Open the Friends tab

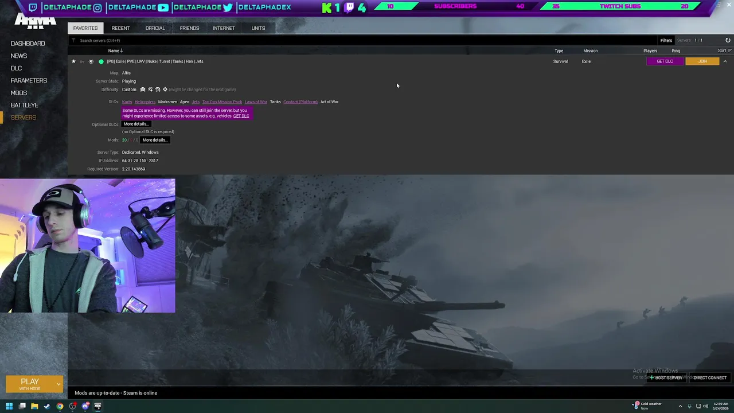click(189, 28)
